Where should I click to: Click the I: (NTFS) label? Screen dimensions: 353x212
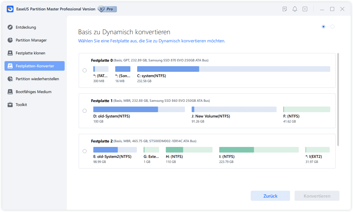227,156
